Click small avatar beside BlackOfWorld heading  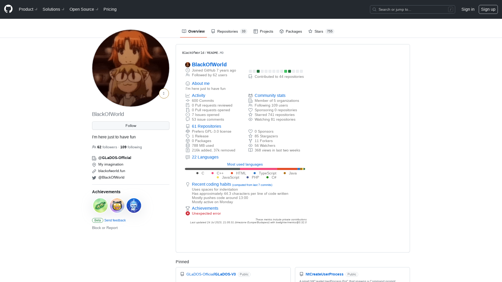(188, 65)
